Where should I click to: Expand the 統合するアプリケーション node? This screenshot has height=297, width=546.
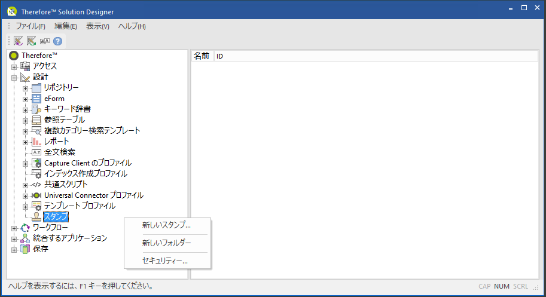coord(14,239)
